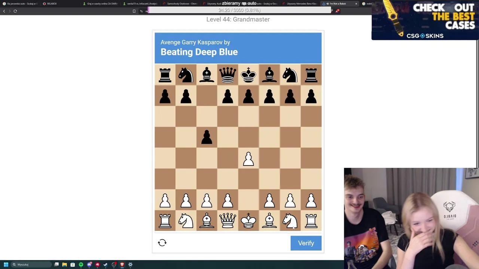Click the empty d4 square left of the e4 pawn
479x269 pixels.
(x=228, y=158)
